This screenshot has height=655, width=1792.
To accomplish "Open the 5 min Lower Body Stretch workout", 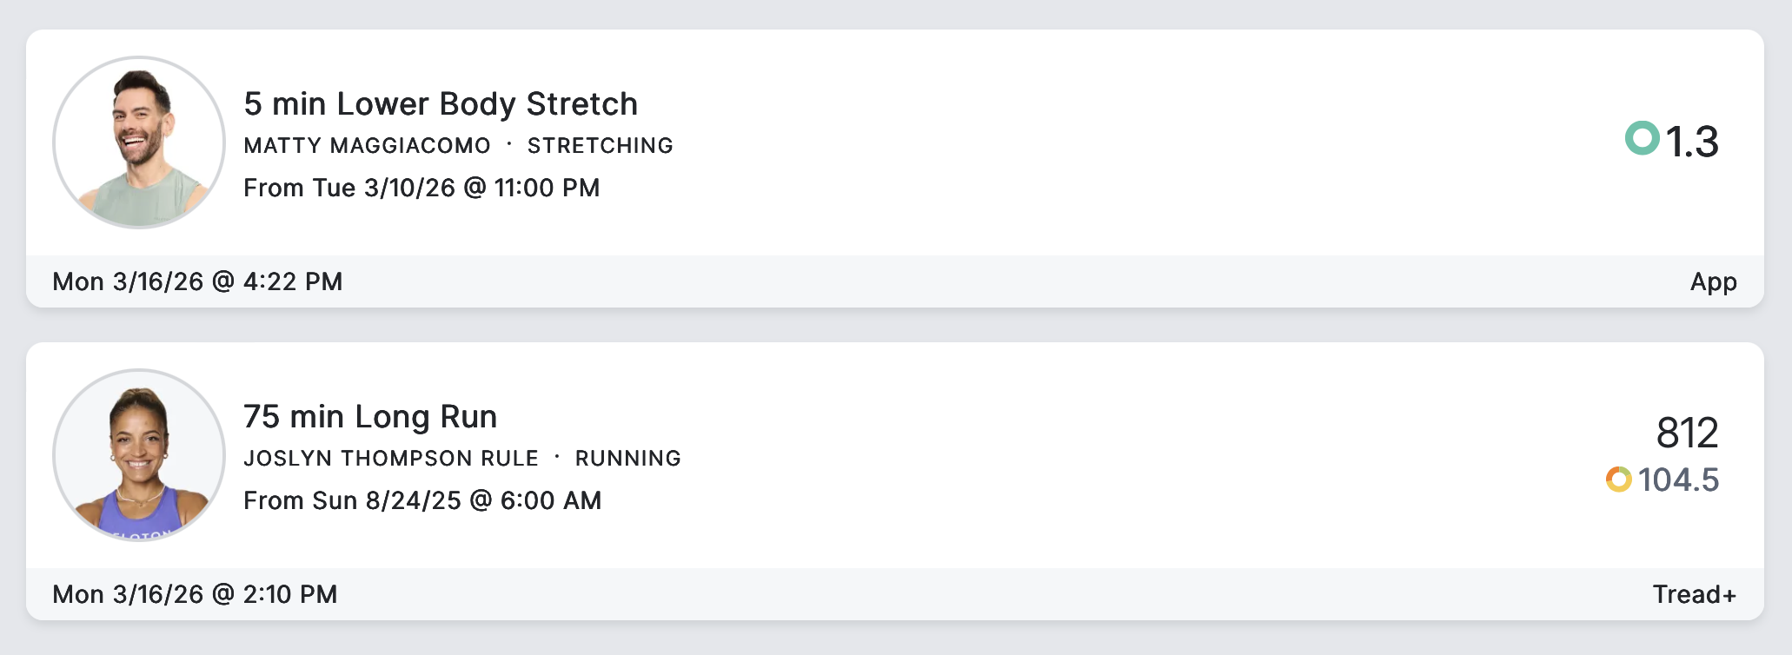I will pyautogui.click(x=441, y=104).
